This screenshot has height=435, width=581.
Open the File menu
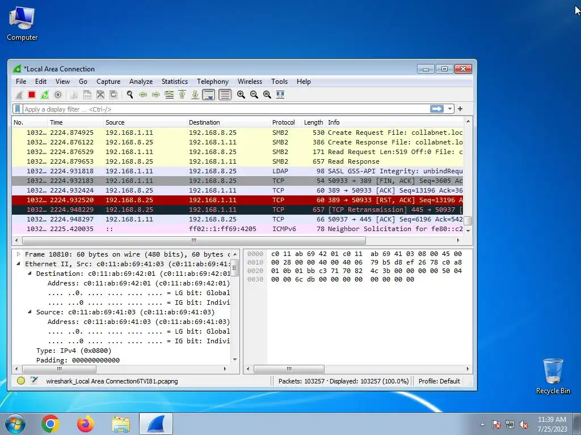pos(21,82)
